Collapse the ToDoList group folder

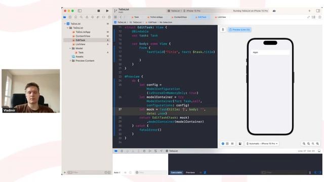tap(67, 28)
